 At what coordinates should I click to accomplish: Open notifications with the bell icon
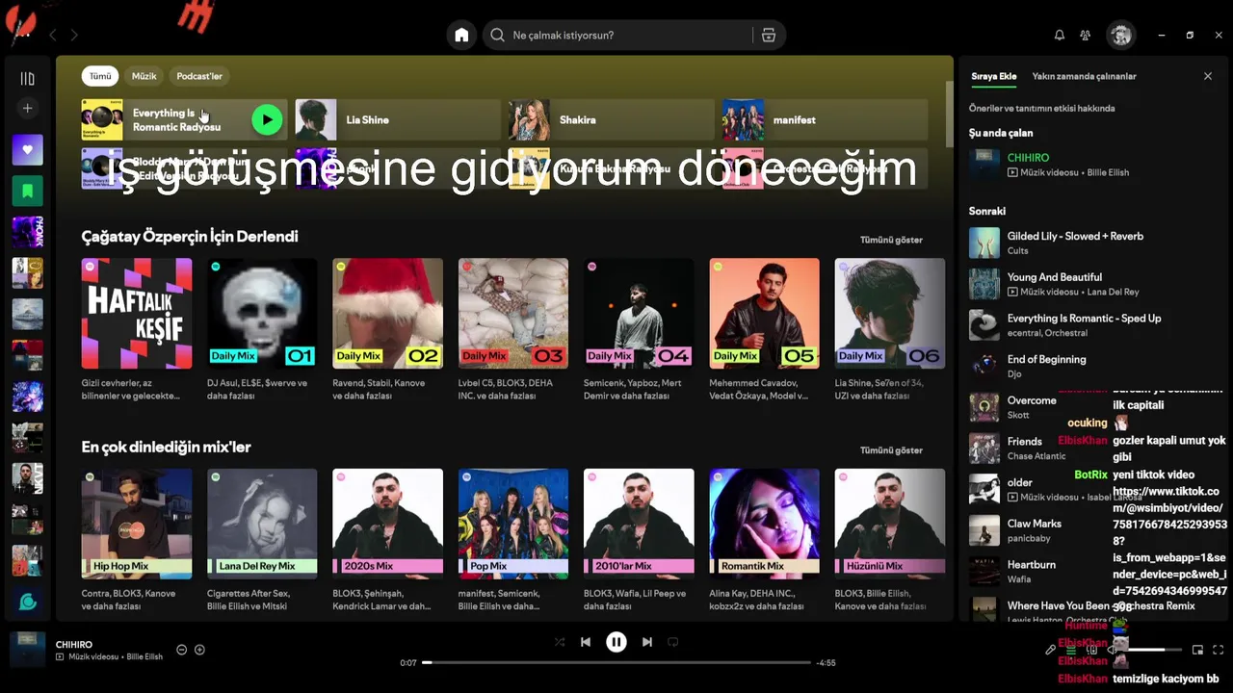[1060, 35]
